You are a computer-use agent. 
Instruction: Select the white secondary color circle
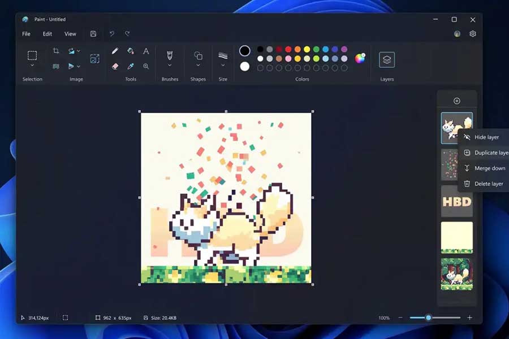click(x=245, y=67)
